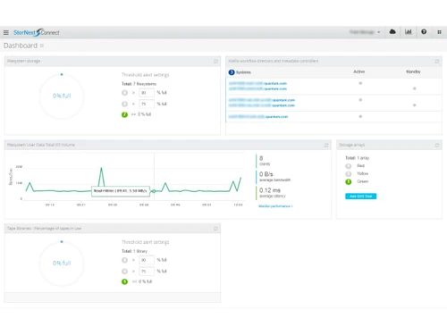Viewport: 447px width, 335px height.
Task: Click the Active status dot of the second system pair
Action: 360,100
